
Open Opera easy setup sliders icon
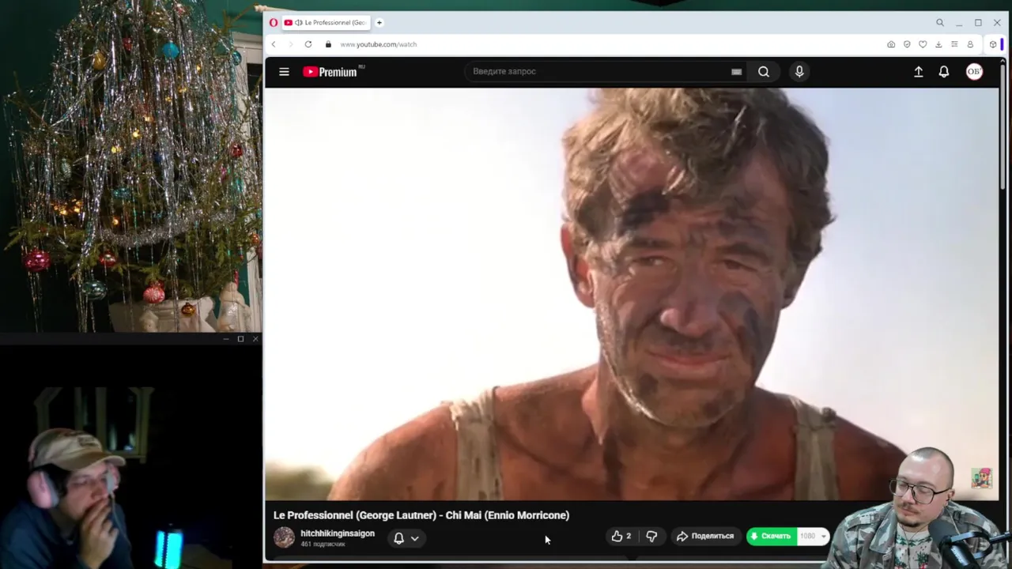(x=954, y=44)
